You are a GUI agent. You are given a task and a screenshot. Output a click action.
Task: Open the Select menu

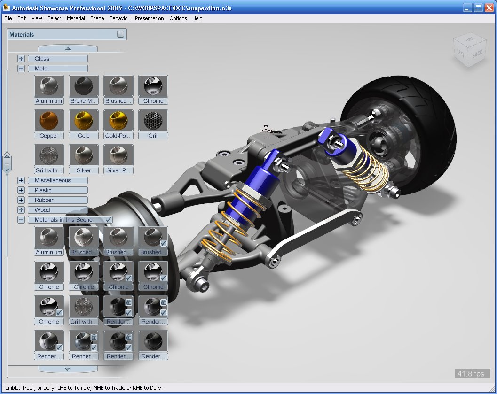click(x=55, y=18)
